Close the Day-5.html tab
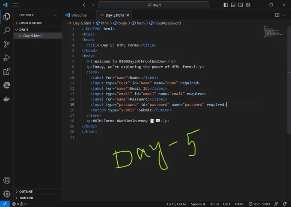This screenshot has height=207, width=291. (128, 15)
